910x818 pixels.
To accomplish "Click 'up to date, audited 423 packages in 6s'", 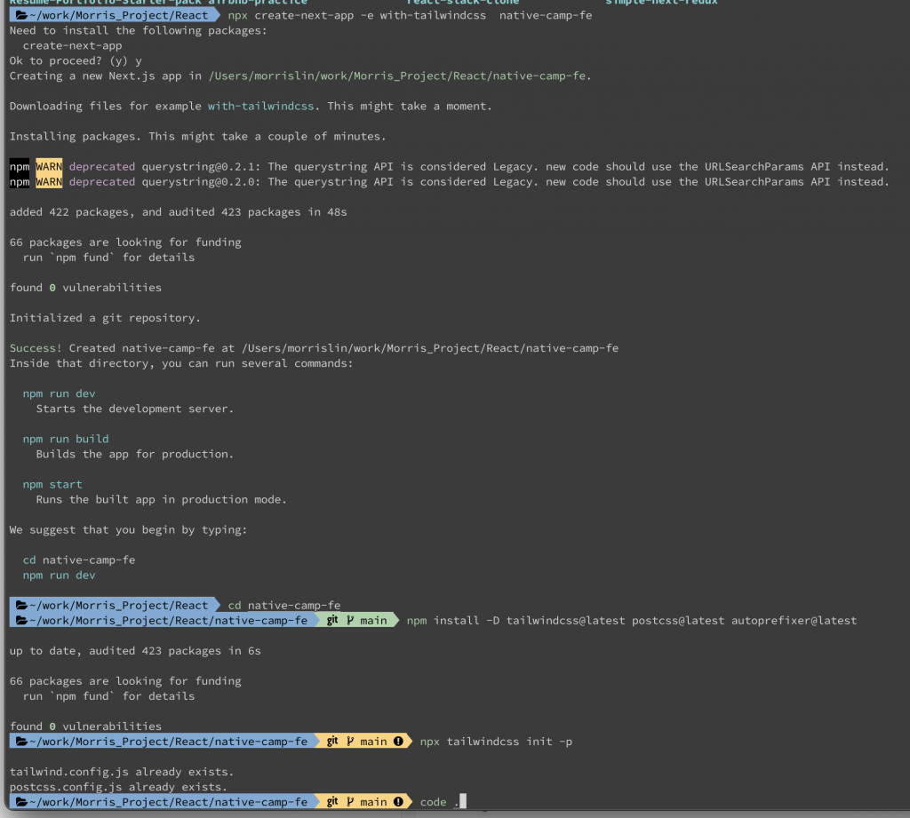I will pos(135,651).
